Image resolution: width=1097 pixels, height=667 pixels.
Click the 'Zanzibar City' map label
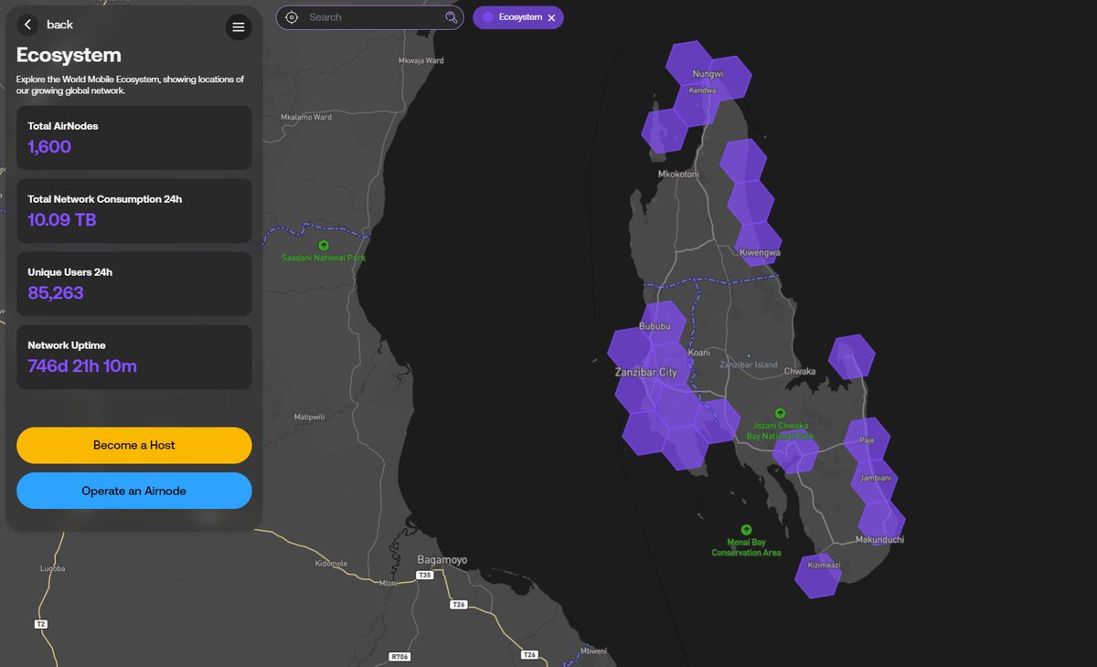(646, 373)
